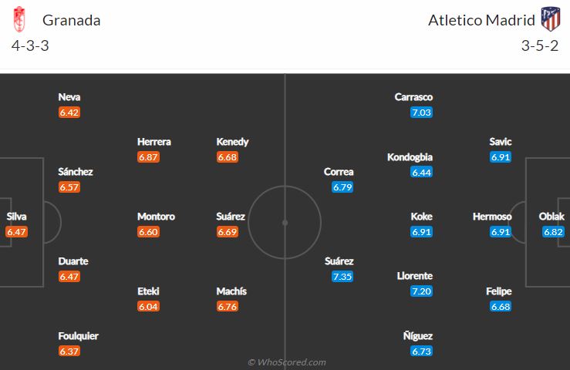Click Atletico's Suárez 7.35 rating badge
This screenshot has height=370, width=570.
pyautogui.click(x=342, y=277)
